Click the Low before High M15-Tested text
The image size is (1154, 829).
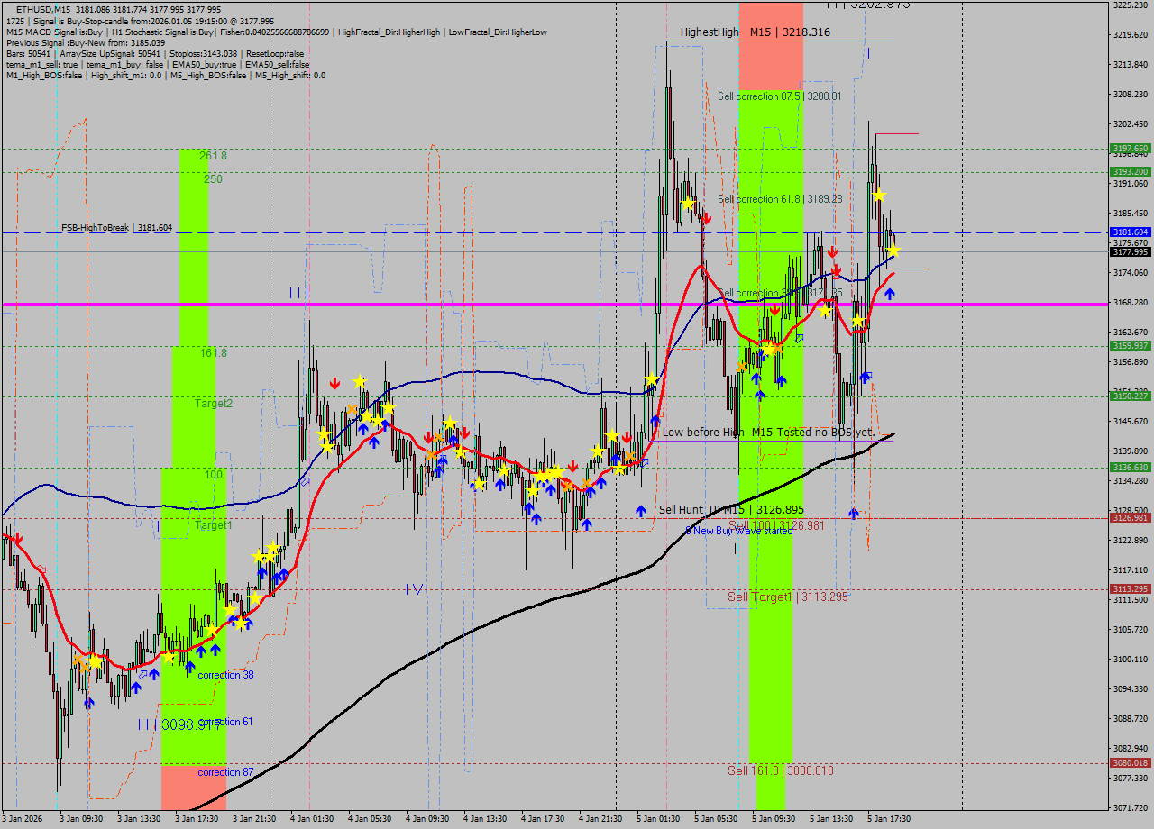click(x=767, y=433)
